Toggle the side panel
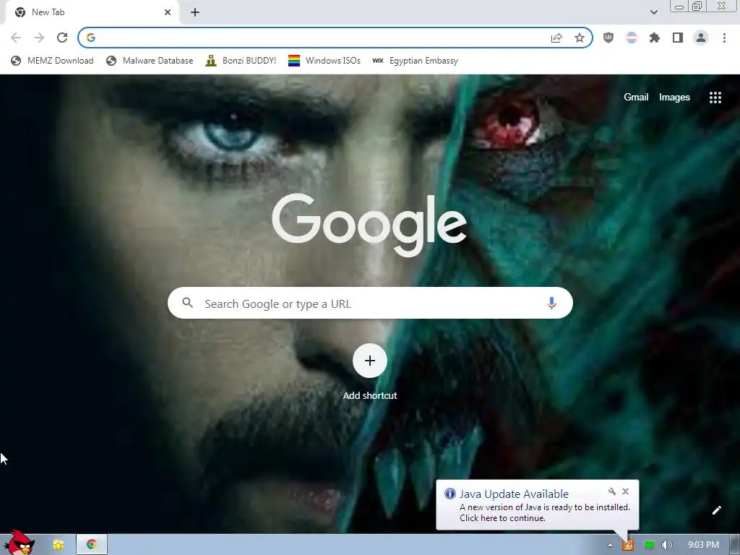The image size is (740, 555). coord(678,38)
